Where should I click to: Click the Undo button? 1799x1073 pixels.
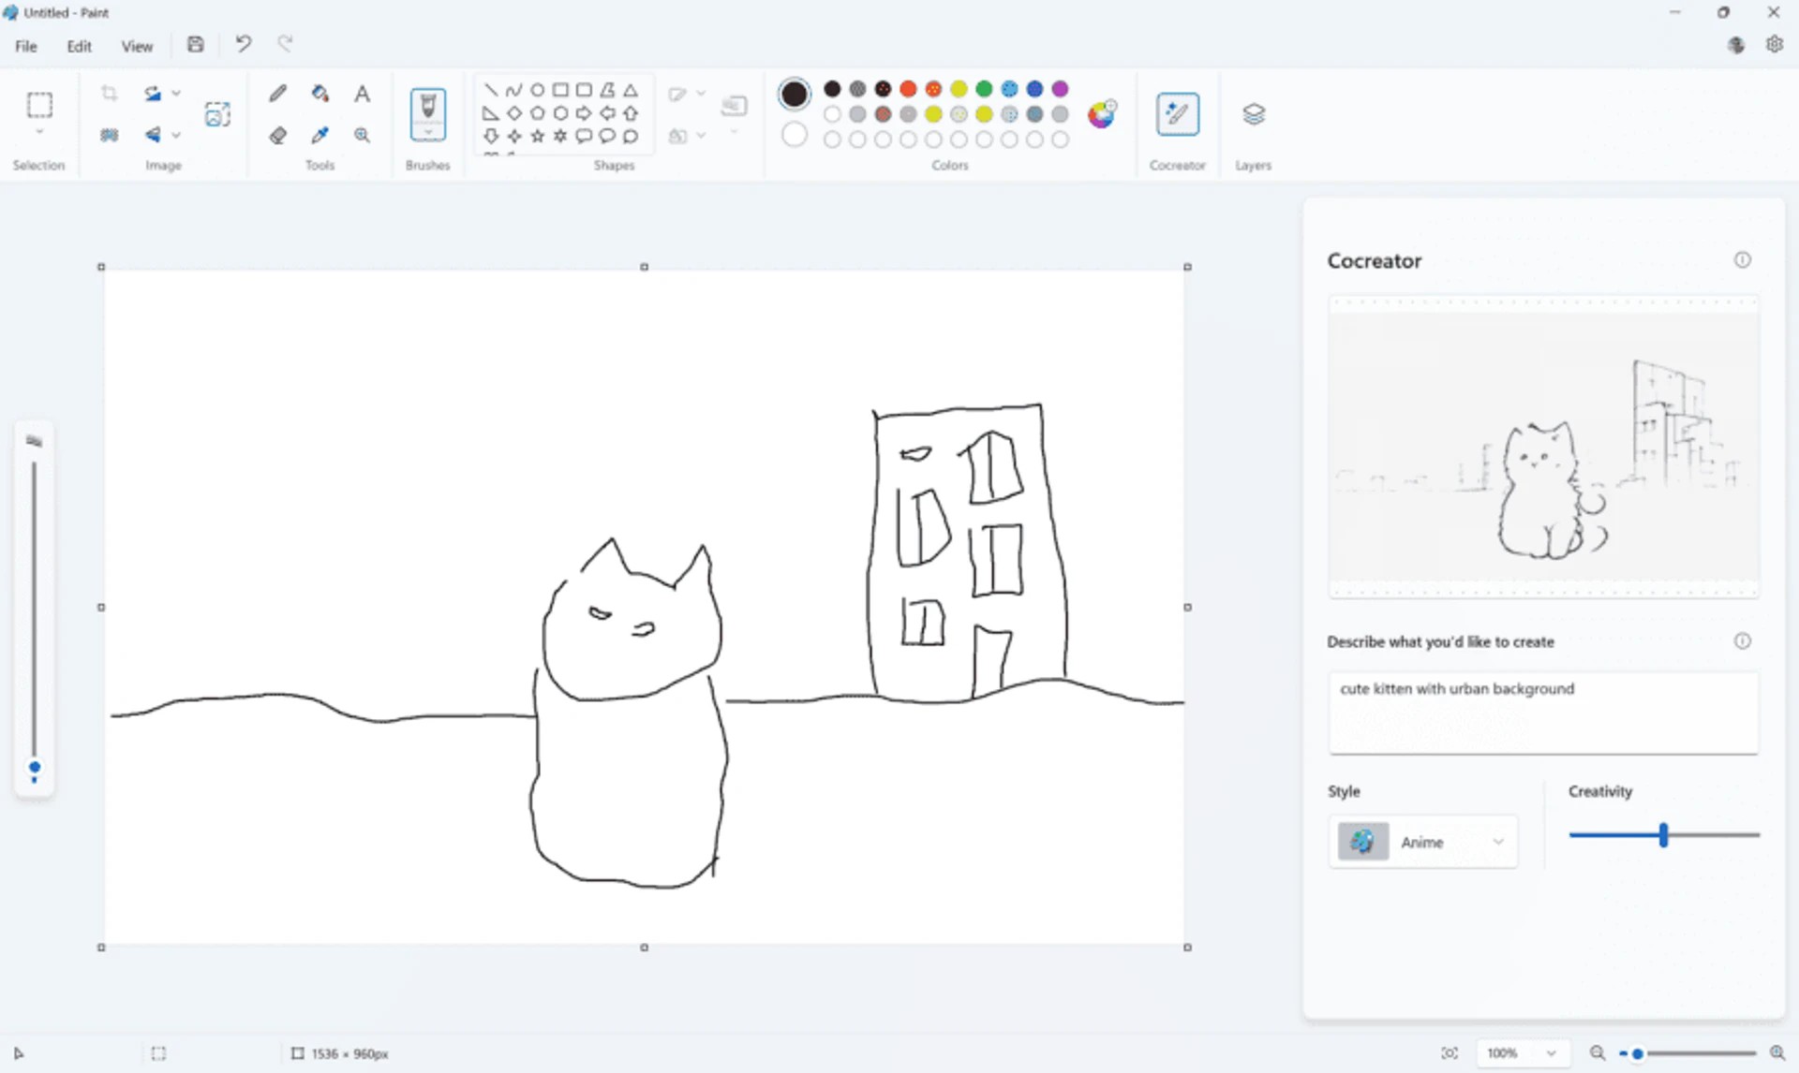click(x=243, y=44)
